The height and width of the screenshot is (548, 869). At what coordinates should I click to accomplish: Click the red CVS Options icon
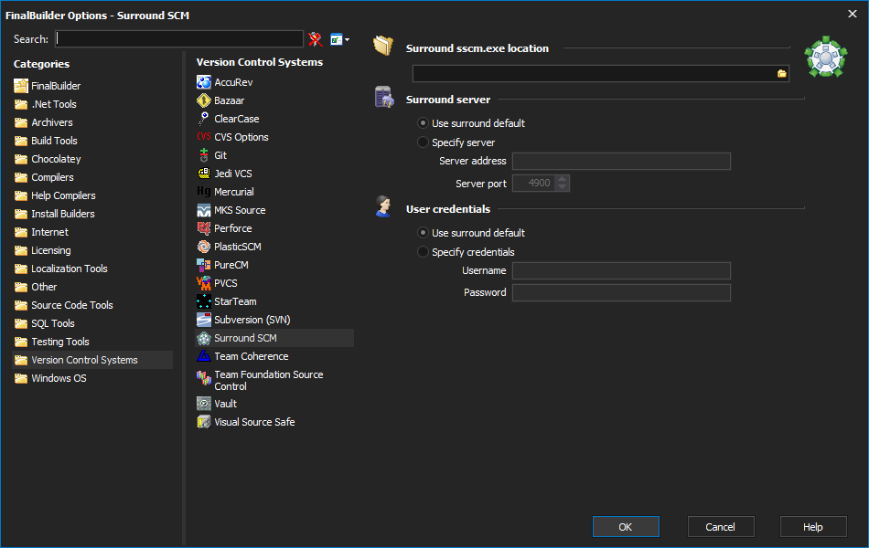[x=204, y=137]
